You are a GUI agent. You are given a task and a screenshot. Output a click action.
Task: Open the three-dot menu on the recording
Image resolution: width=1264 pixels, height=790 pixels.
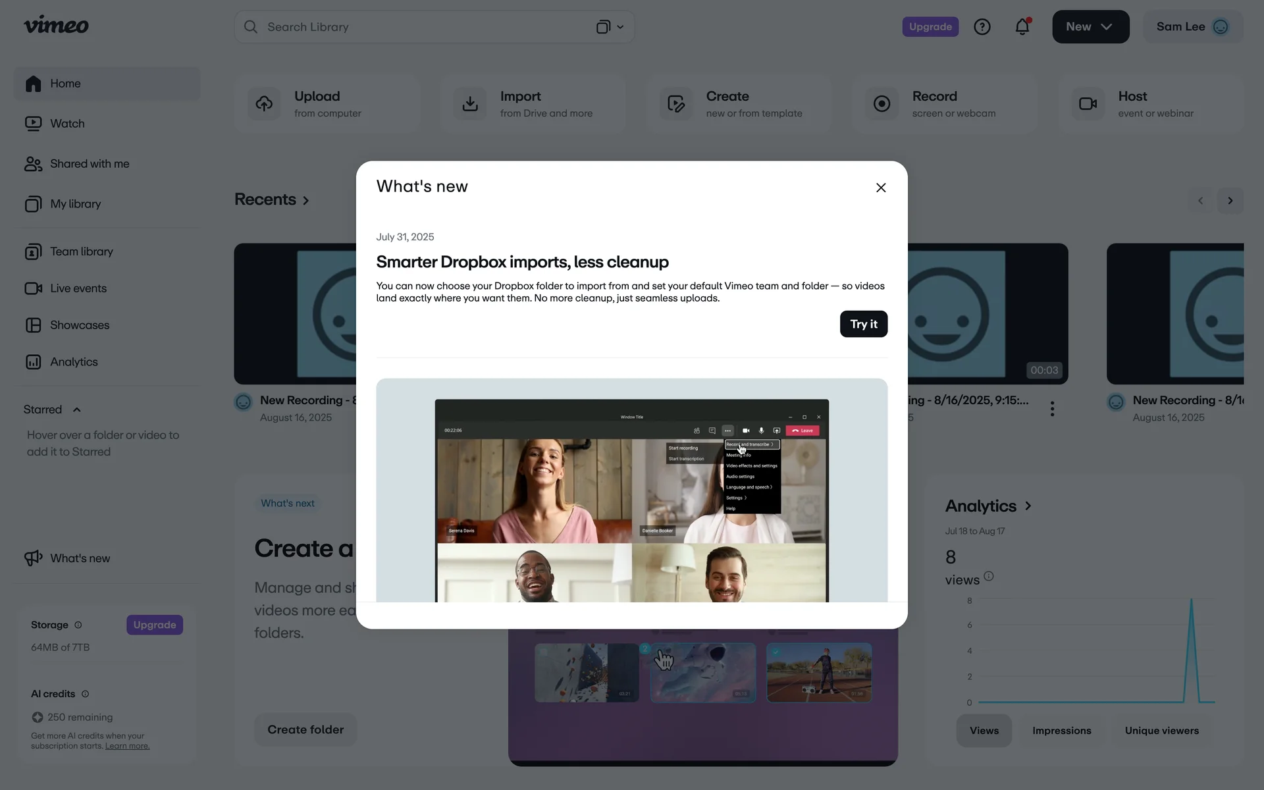coord(1052,409)
